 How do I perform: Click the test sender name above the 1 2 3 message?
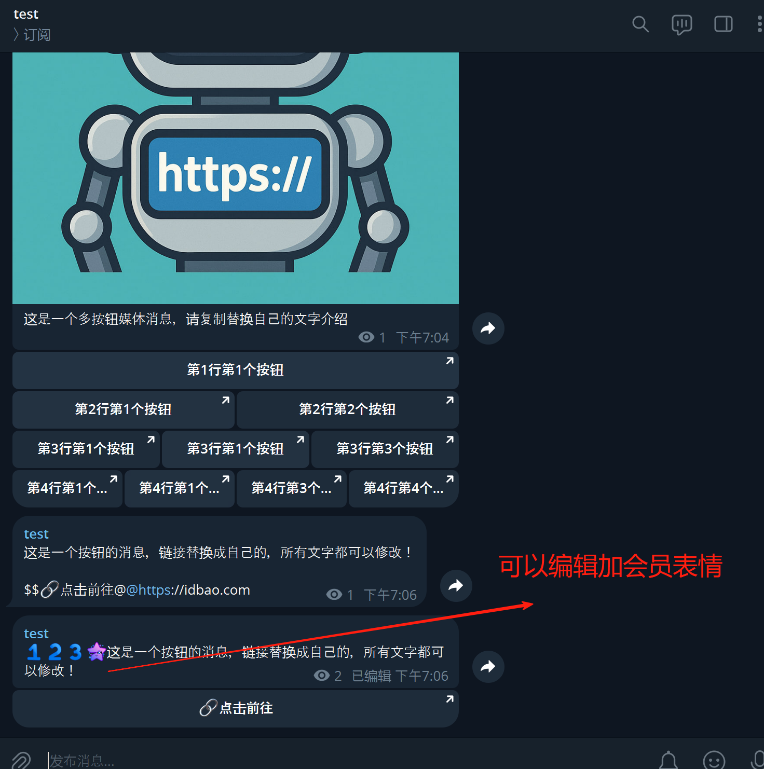tap(36, 634)
